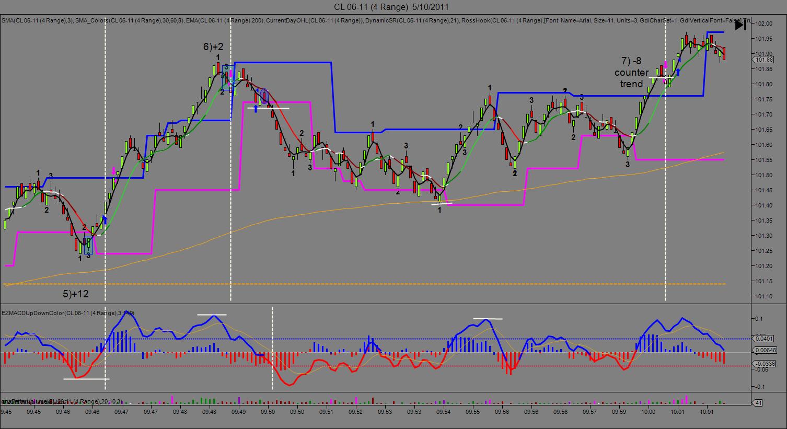
Task: Click the 101.35 price axis label
Action: [x=764, y=221]
